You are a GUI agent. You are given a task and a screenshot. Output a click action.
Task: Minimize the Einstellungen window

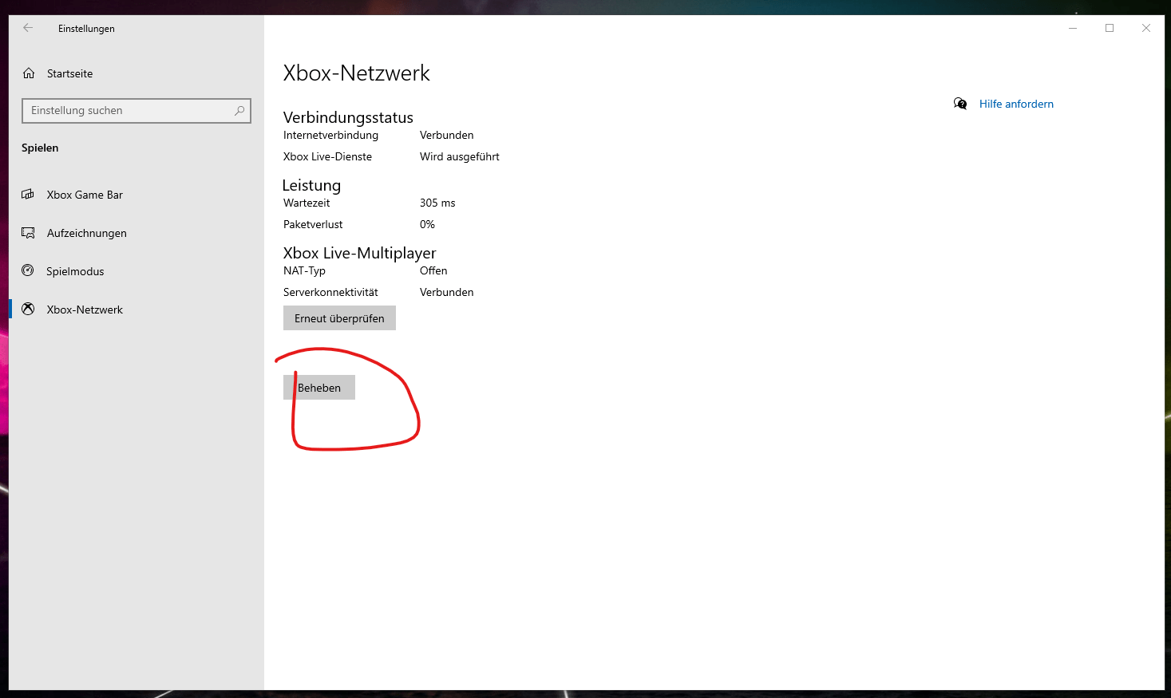point(1073,28)
